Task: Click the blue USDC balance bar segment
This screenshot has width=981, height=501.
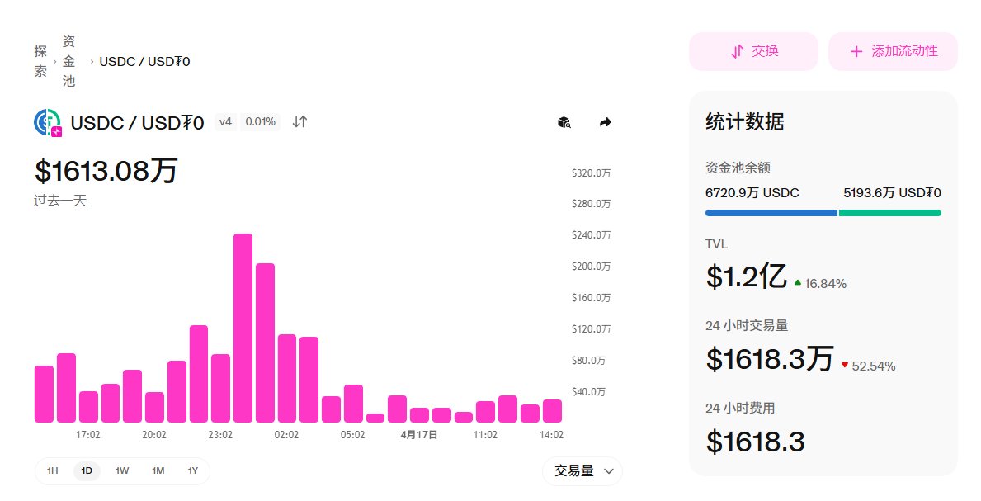Action: [771, 213]
